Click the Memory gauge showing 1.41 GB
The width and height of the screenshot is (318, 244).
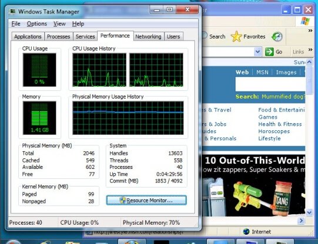(39, 118)
